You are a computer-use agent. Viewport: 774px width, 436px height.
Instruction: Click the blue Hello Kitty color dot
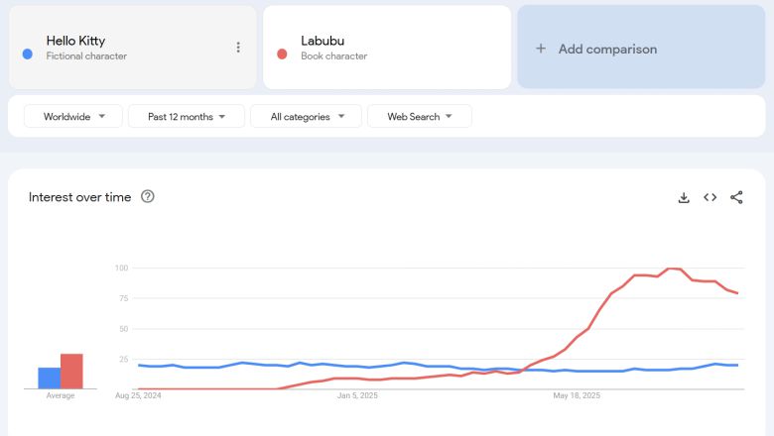(28, 54)
